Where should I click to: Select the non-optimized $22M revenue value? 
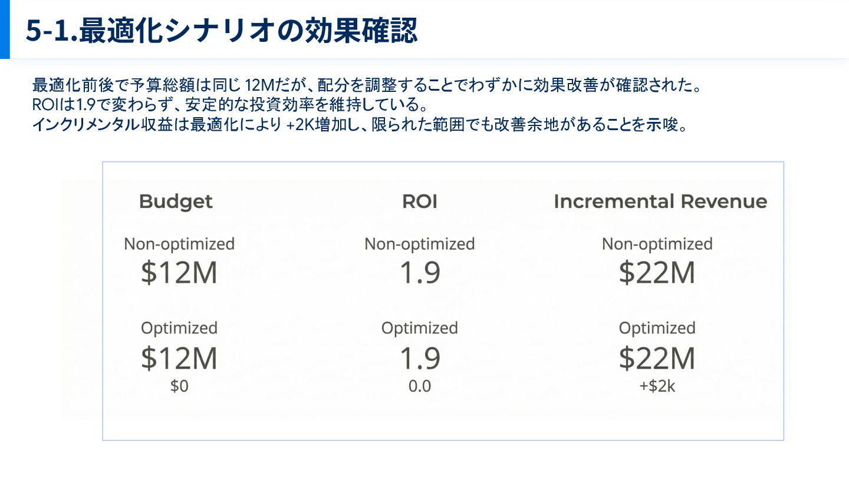tap(657, 273)
